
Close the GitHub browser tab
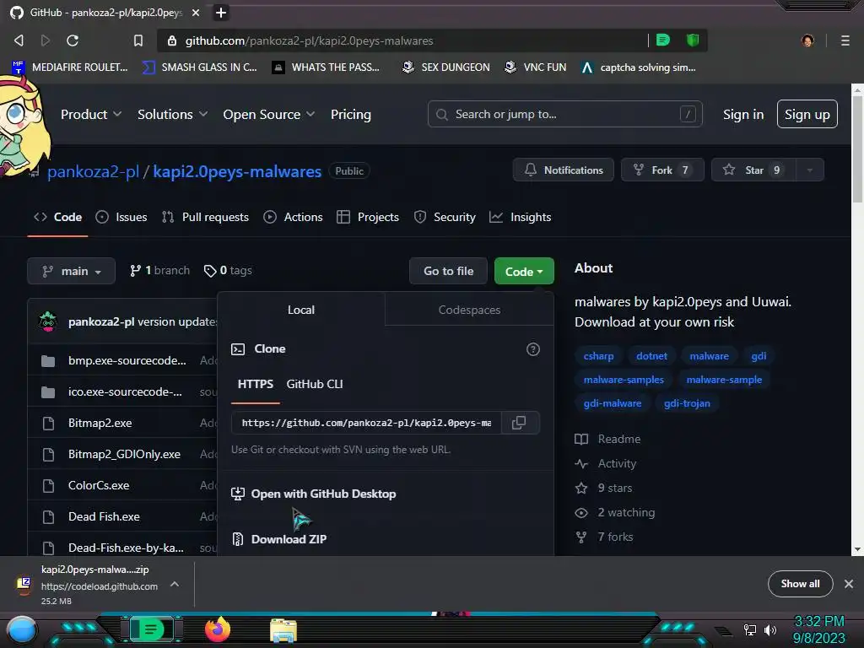196,12
